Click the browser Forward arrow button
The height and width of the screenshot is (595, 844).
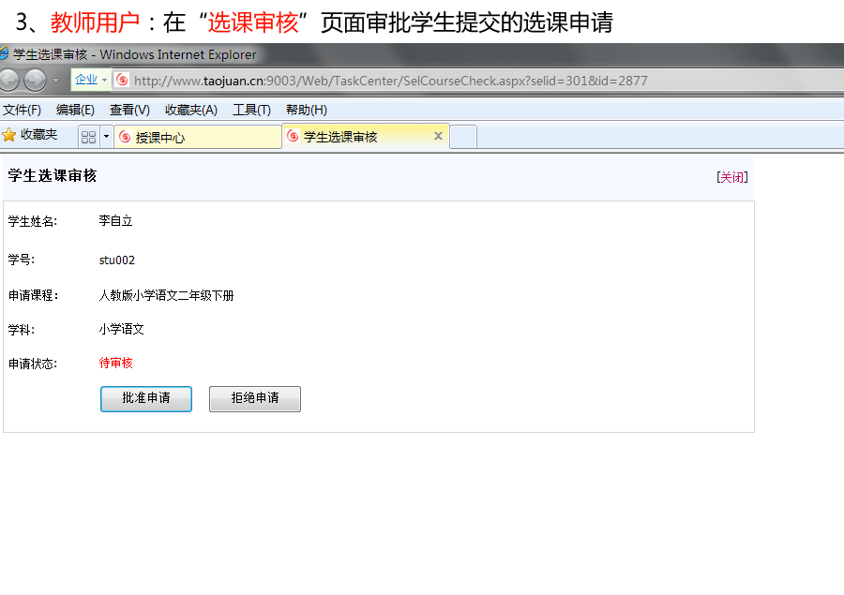(x=36, y=81)
